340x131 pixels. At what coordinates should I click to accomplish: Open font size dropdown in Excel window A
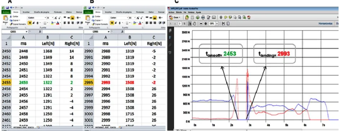53,18
